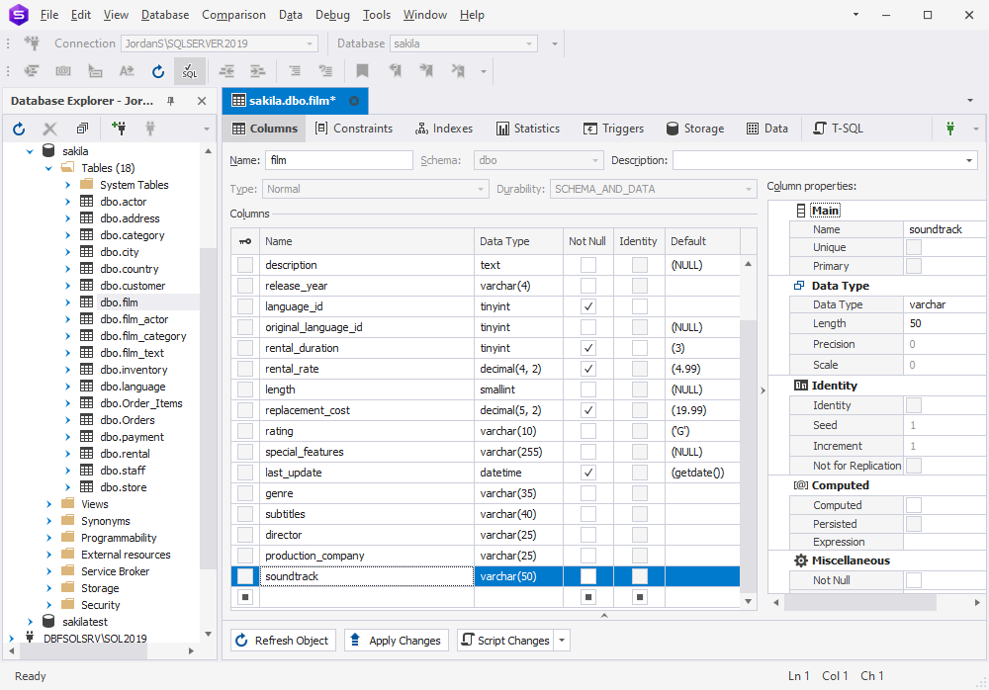This screenshot has height=690, width=989.
Task: Click green plug icon right of T-SQL tab
Action: [x=950, y=129]
